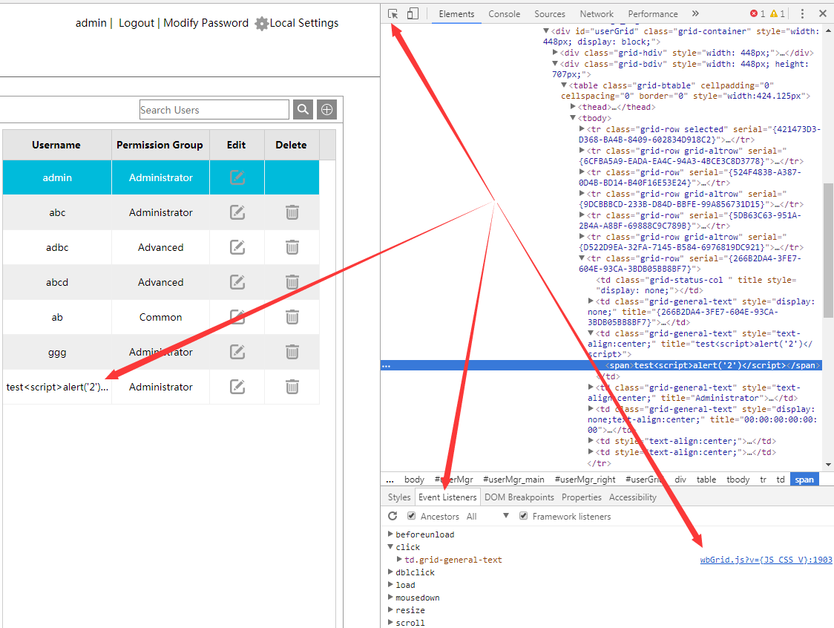Close the DevTools panel
Viewport: 834px width, 628px height.
tap(823, 14)
